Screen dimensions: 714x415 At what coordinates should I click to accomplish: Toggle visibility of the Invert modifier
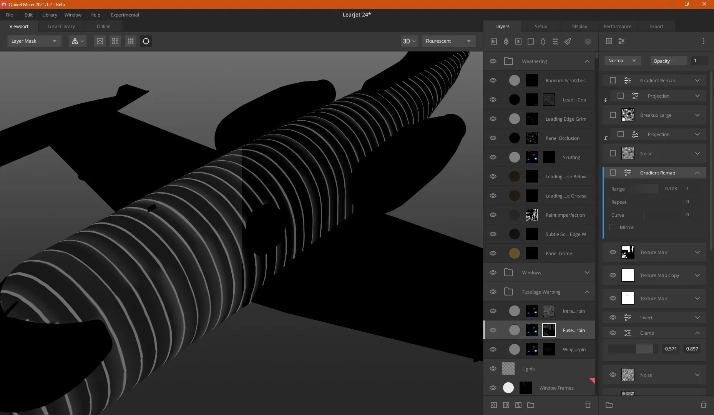tap(613, 317)
